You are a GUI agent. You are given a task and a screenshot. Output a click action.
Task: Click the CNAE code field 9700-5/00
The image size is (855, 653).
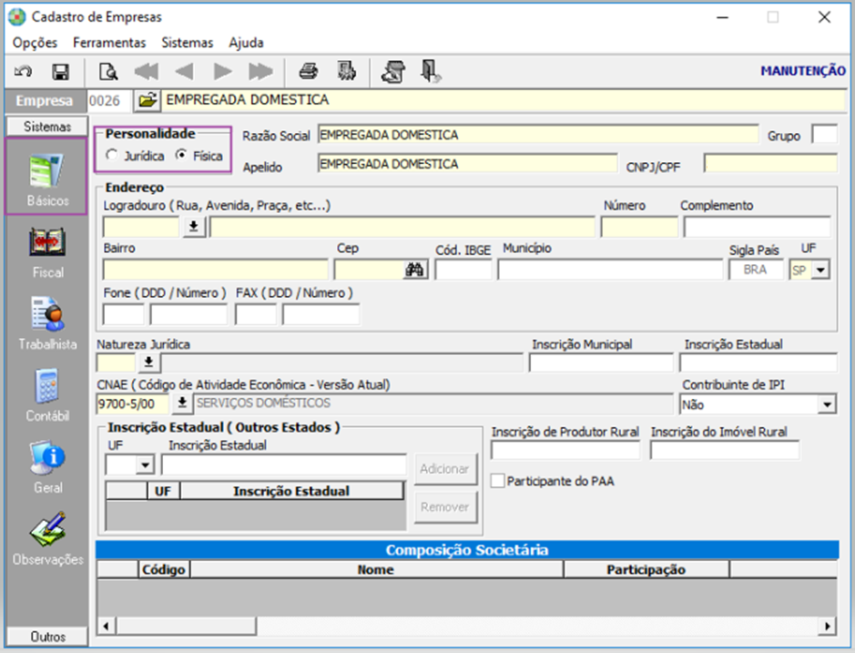tap(133, 403)
